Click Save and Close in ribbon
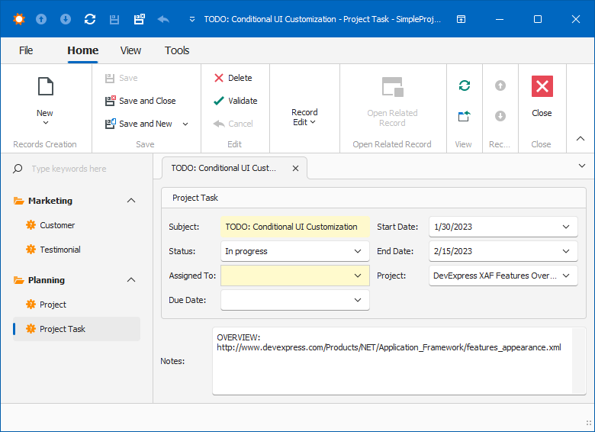 pos(140,101)
